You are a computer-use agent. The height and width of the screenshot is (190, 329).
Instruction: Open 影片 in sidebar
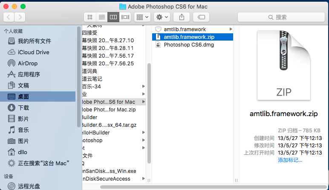(38, 119)
